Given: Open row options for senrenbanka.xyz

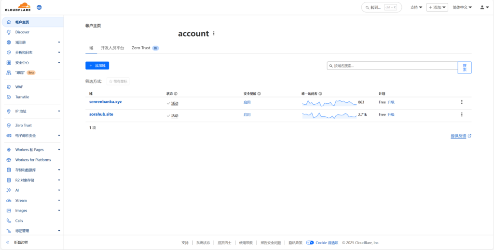Looking at the screenshot, I should pyautogui.click(x=462, y=102).
